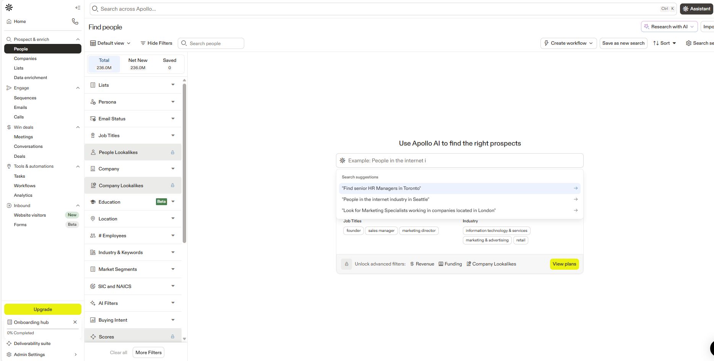Open Website visitors in the sidebar

(30, 215)
